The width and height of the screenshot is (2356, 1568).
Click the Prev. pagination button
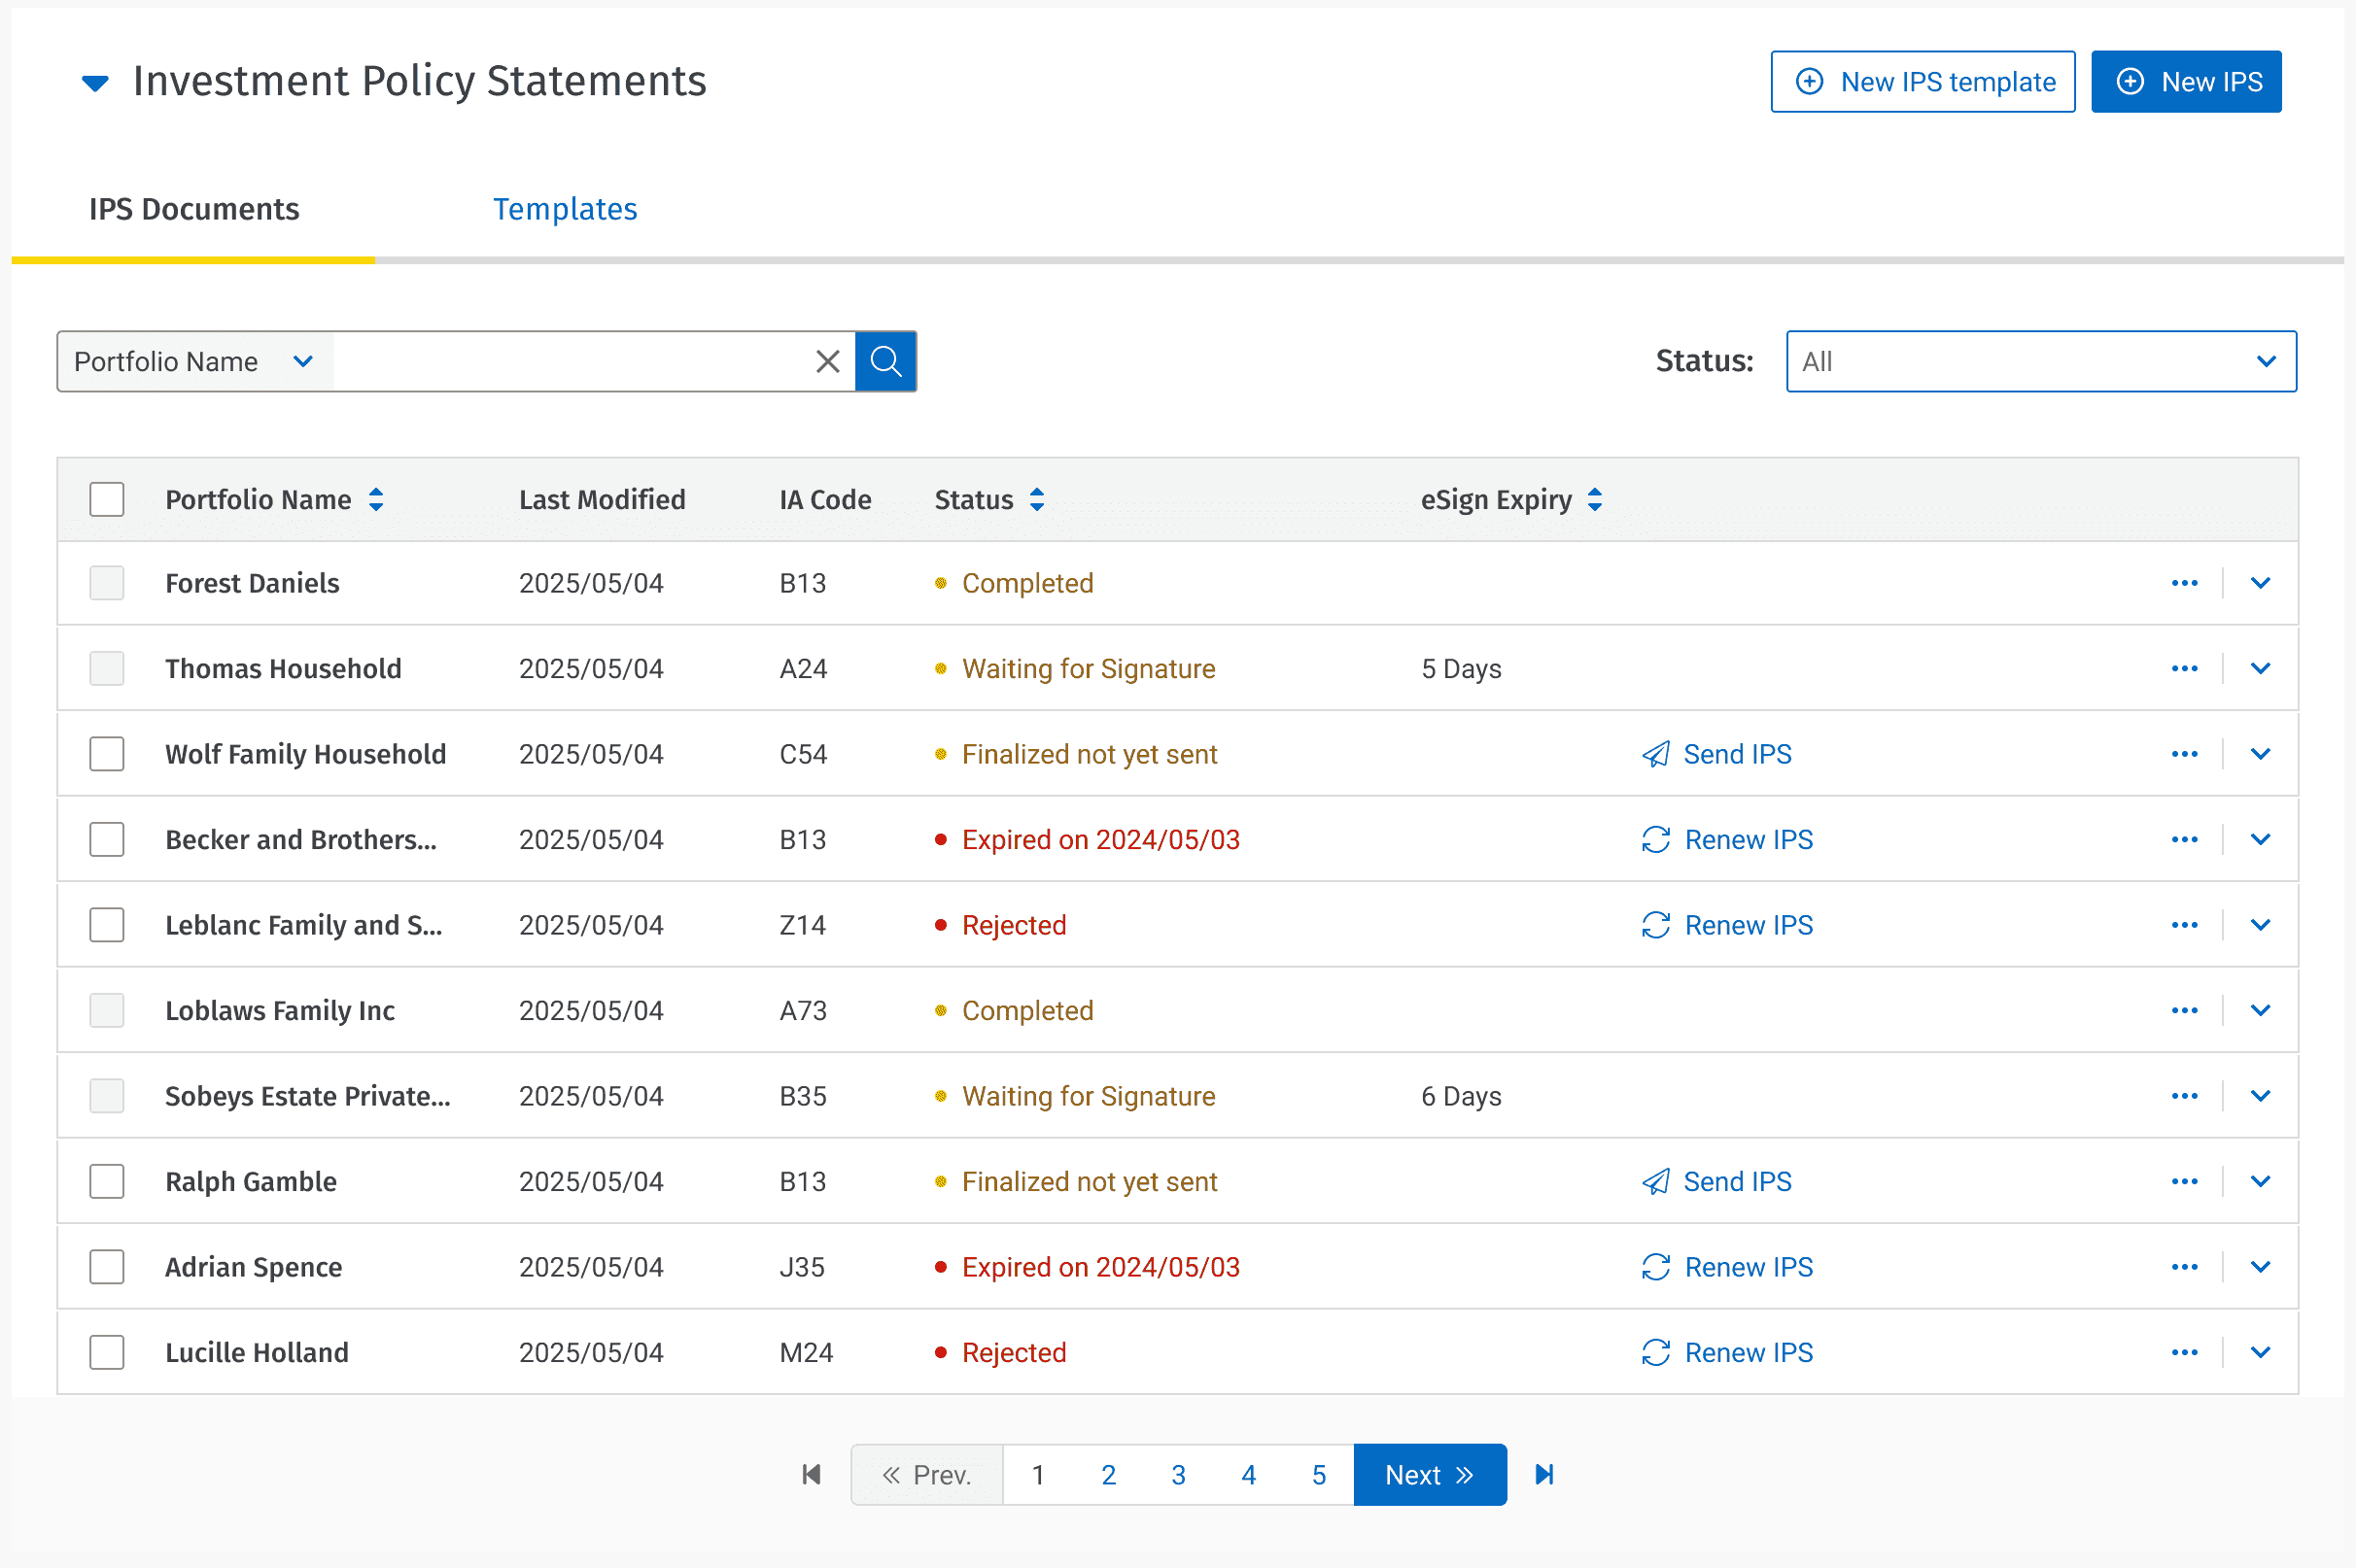click(927, 1474)
